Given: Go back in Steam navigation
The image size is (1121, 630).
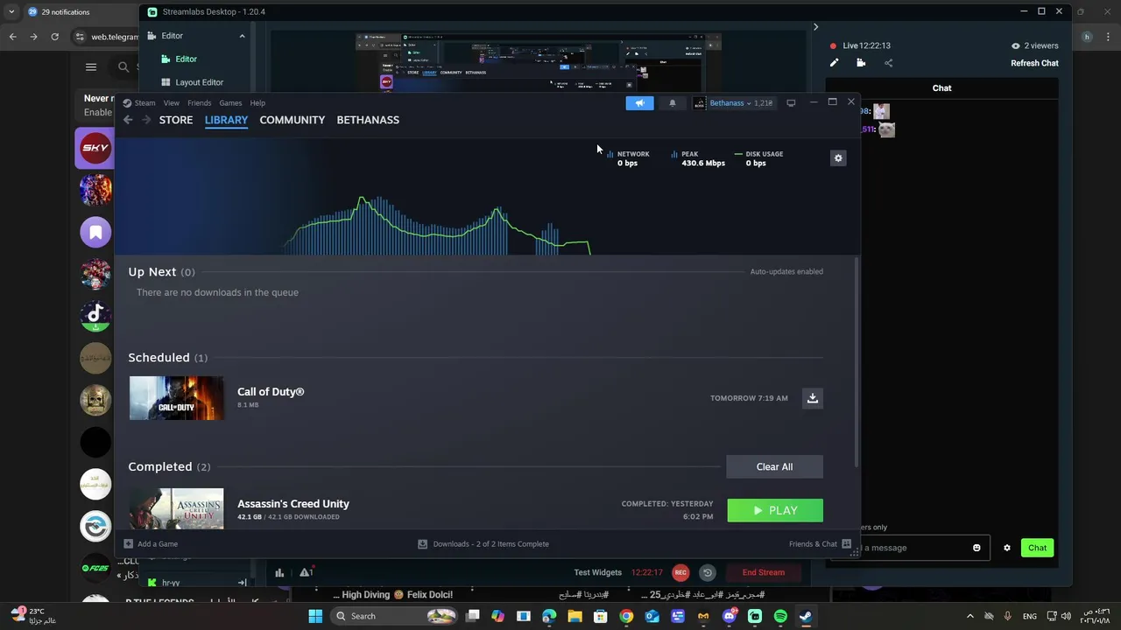Looking at the screenshot, I should point(128,120).
